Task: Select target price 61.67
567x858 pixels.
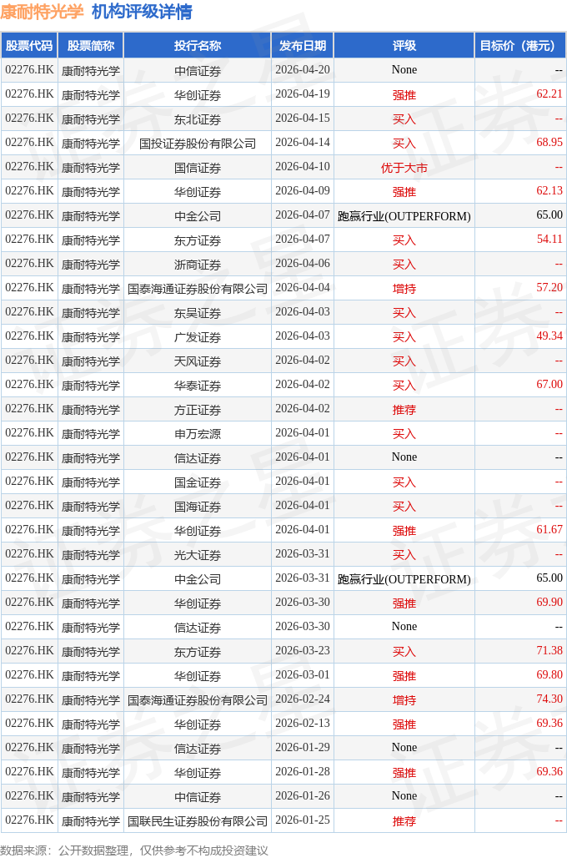Action: tap(549, 530)
